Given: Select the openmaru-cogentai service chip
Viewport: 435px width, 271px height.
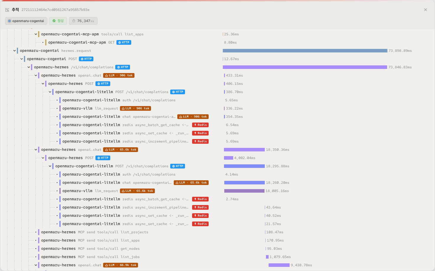Looking at the screenshot, I should click(x=26, y=21).
